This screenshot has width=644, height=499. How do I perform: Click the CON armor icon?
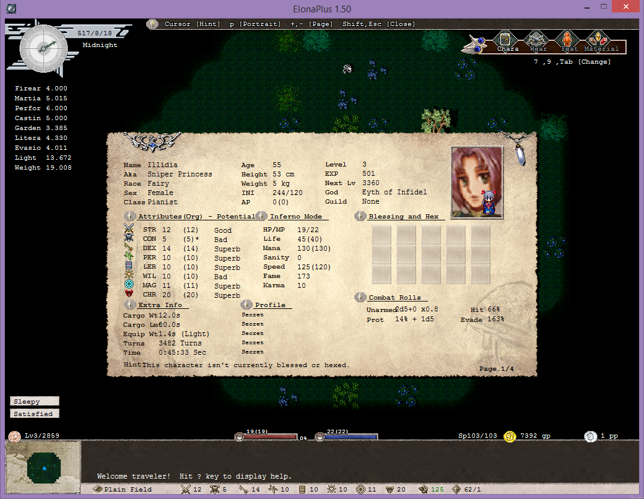point(129,238)
